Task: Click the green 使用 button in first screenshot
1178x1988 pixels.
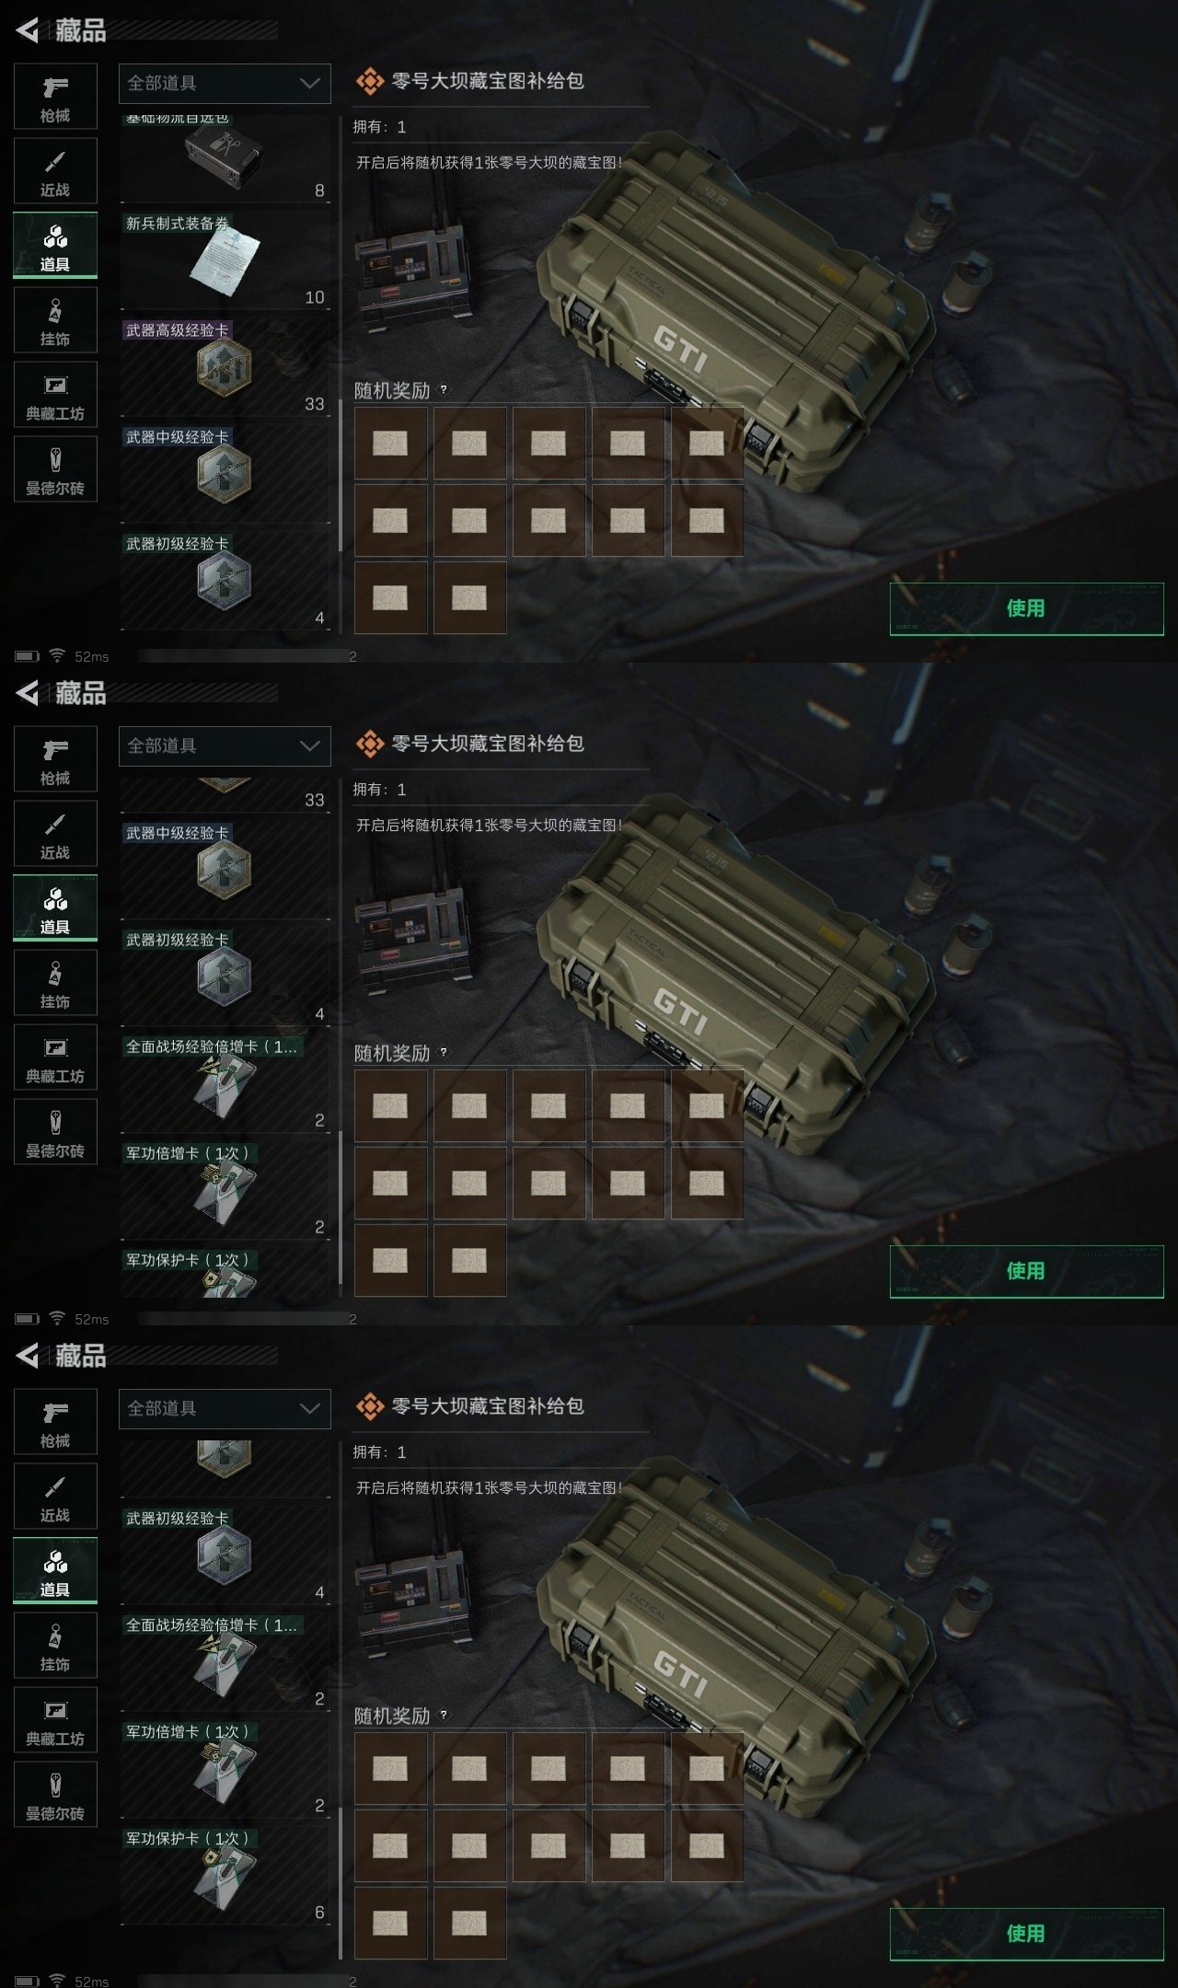Action: 1027,608
